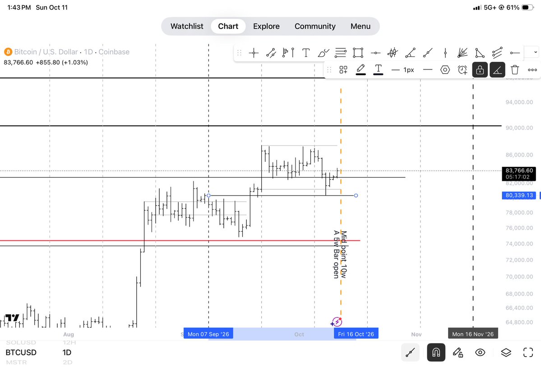Viewport: 541px width, 376px height.
Task: Click the Mon 16 Nov '26 date label
Action: (473, 334)
